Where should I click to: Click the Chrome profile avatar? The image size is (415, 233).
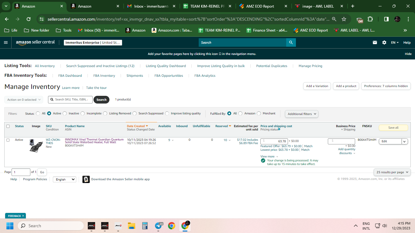(x=397, y=19)
